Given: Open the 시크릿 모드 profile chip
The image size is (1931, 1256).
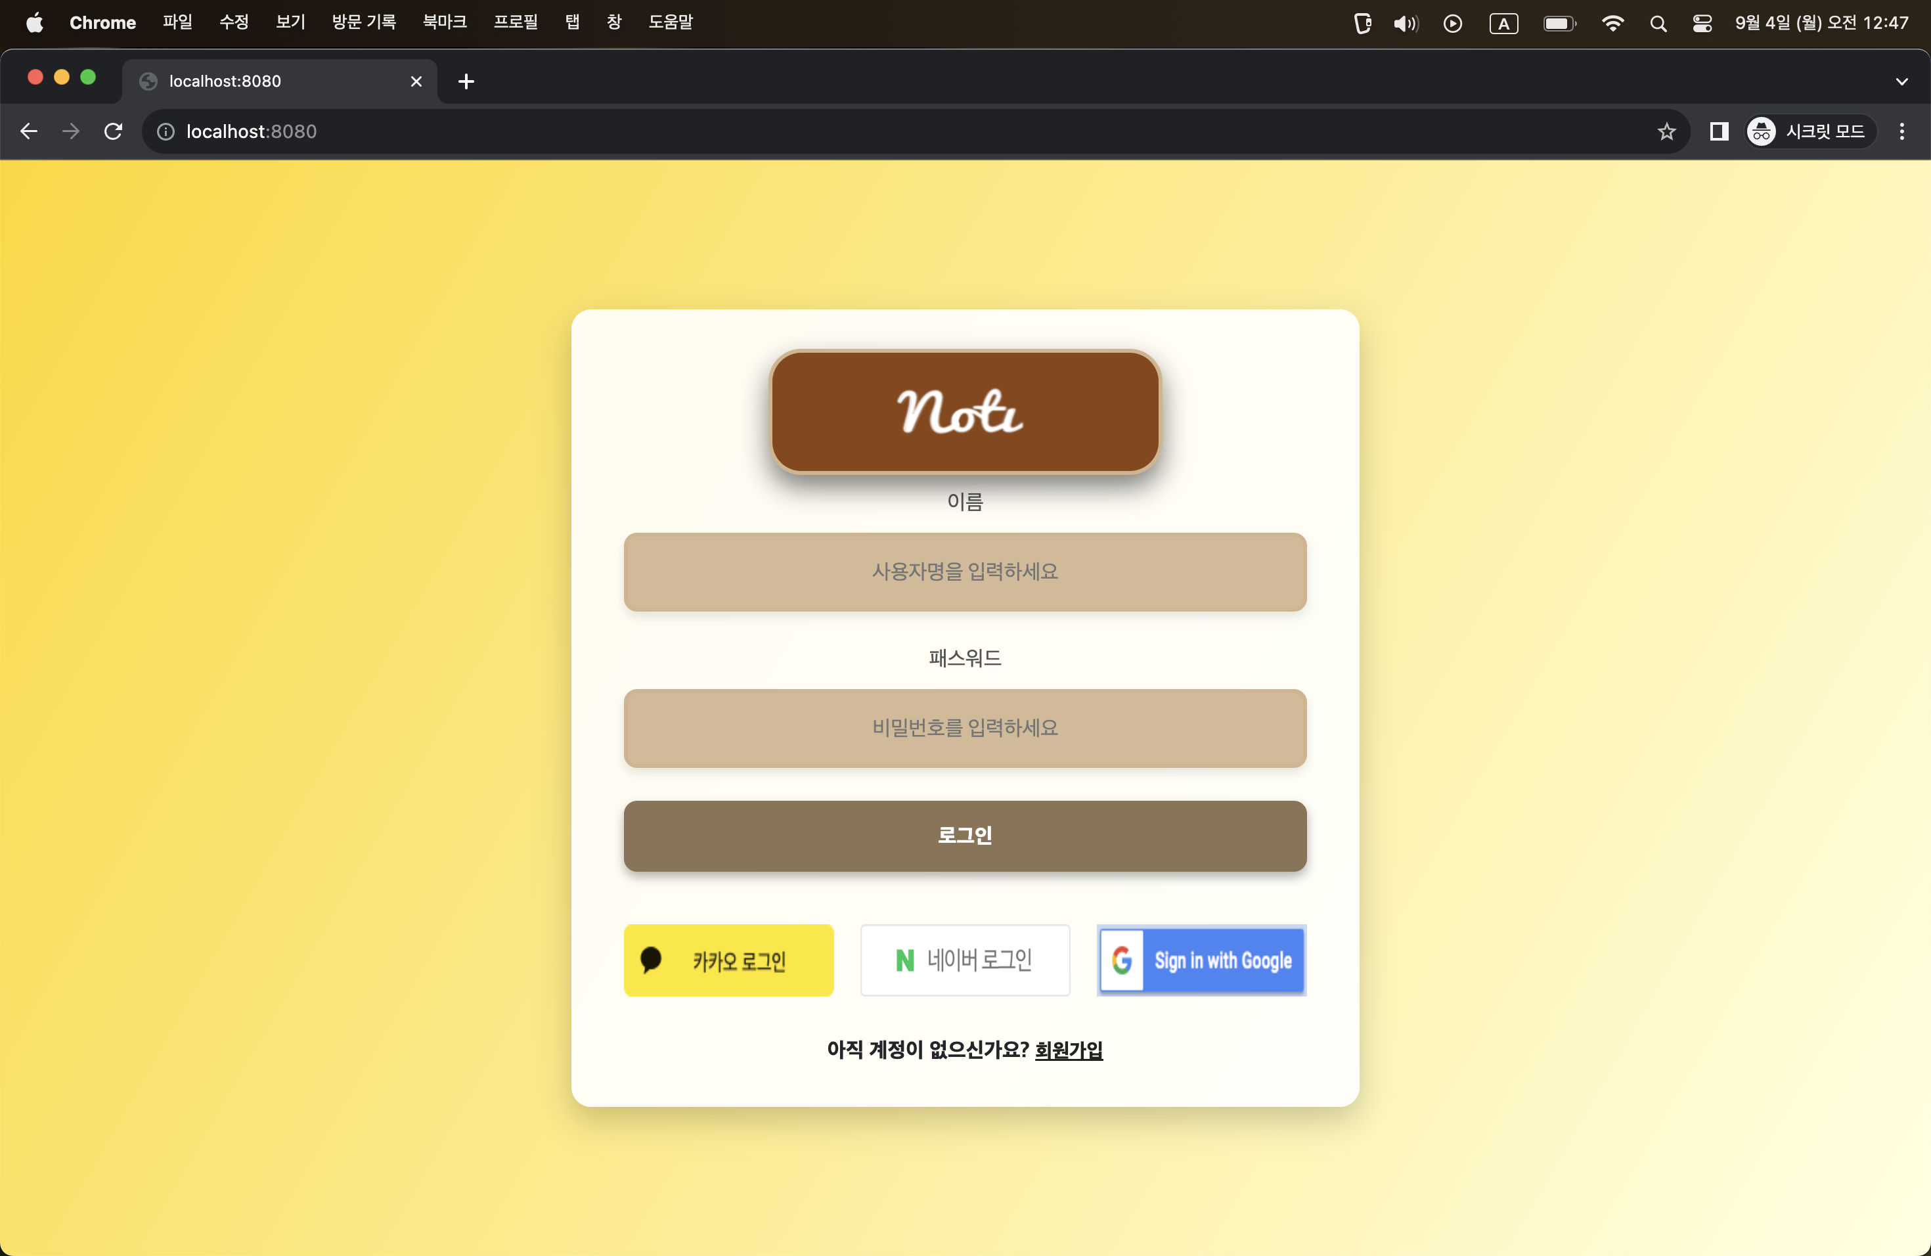Looking at the screenshot, I should [x=1810, y=131].
